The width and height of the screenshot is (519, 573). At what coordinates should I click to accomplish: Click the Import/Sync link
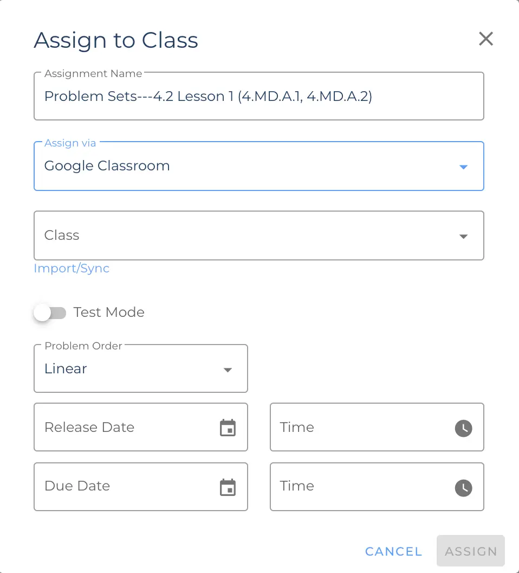[71, 268]
